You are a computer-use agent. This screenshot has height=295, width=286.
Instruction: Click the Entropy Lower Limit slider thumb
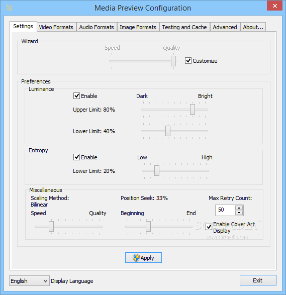157,171
